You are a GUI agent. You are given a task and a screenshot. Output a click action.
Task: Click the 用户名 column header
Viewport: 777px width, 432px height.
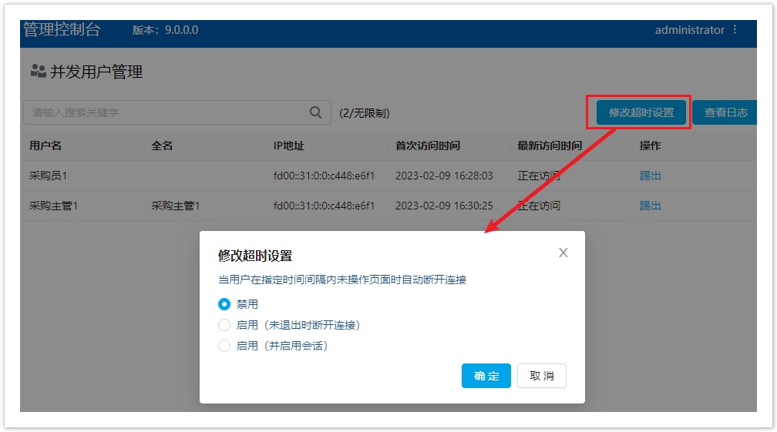45,146
